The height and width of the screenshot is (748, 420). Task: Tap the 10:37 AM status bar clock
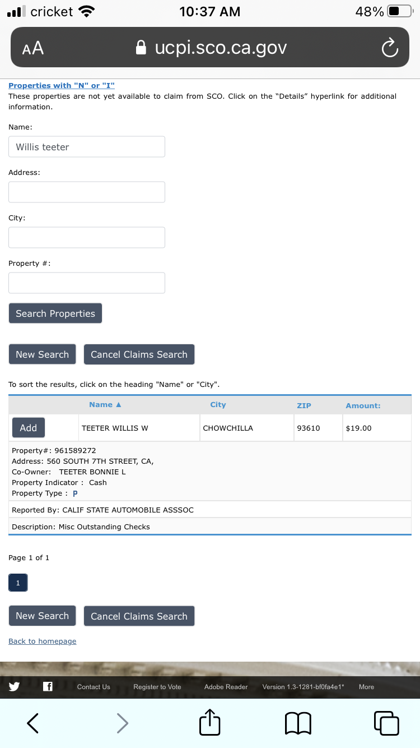coord(210,11)
